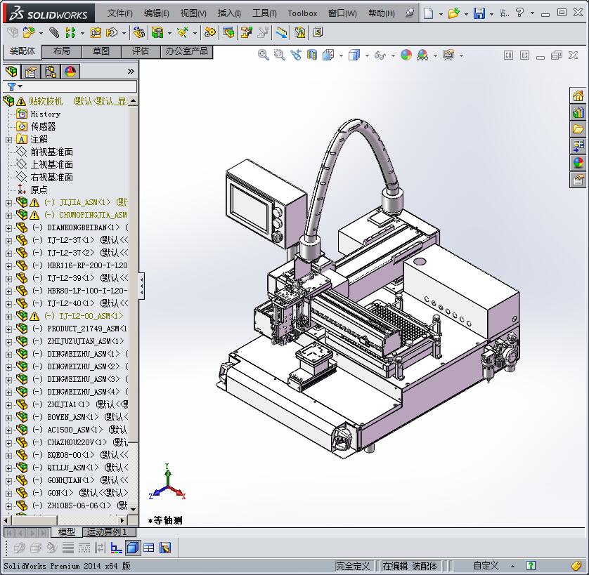The height and width of the screenshot is (575, 589).
Task: Open the DisplayManager tab in the manager pane
Action: 70,72
